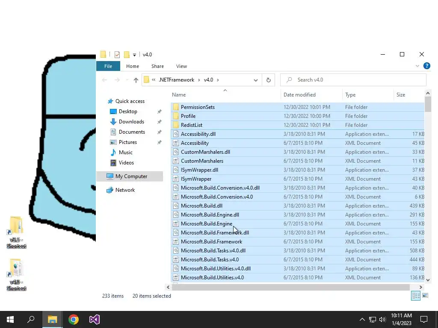Open Pictures from the navigation pane
The width and height of the screenshot is (438, 328).
coord(127,142)
